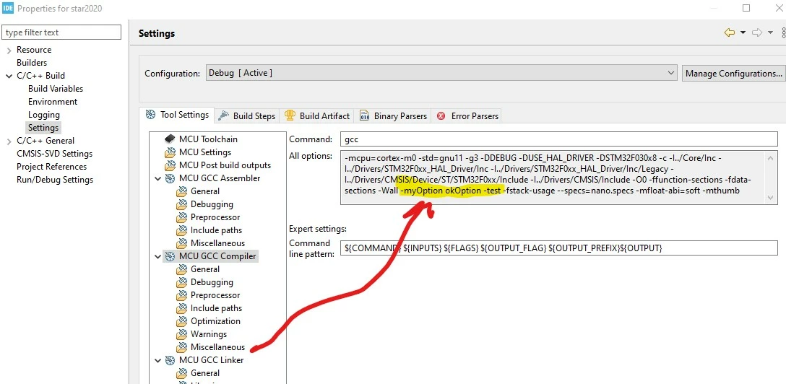786x384 pixels.
Task: Click Compiler Miscellaneous folder icon
Action: click(182, 347)
